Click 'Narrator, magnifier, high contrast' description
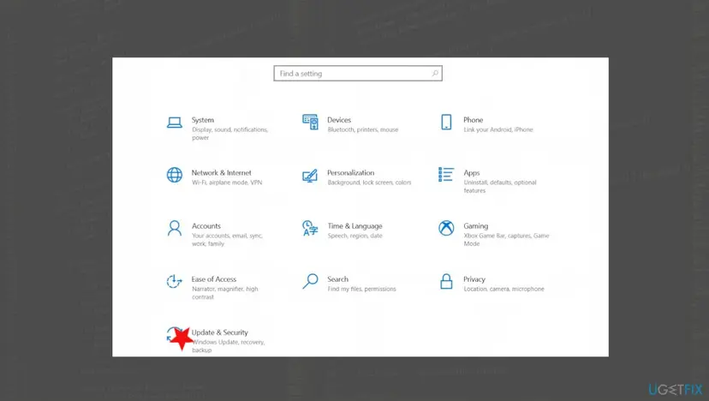709x401 pixels. tap(225, 293)
